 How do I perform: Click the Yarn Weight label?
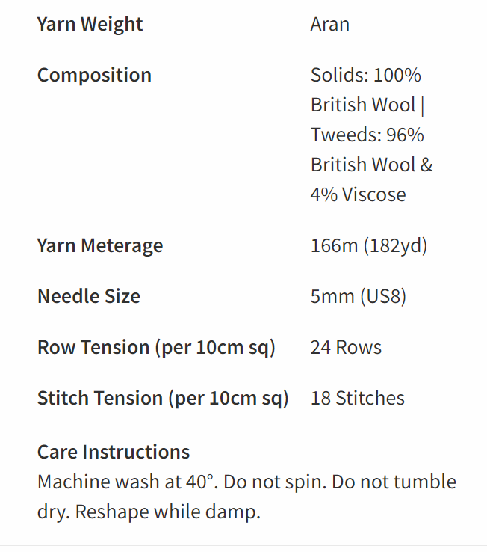[90, 25]
